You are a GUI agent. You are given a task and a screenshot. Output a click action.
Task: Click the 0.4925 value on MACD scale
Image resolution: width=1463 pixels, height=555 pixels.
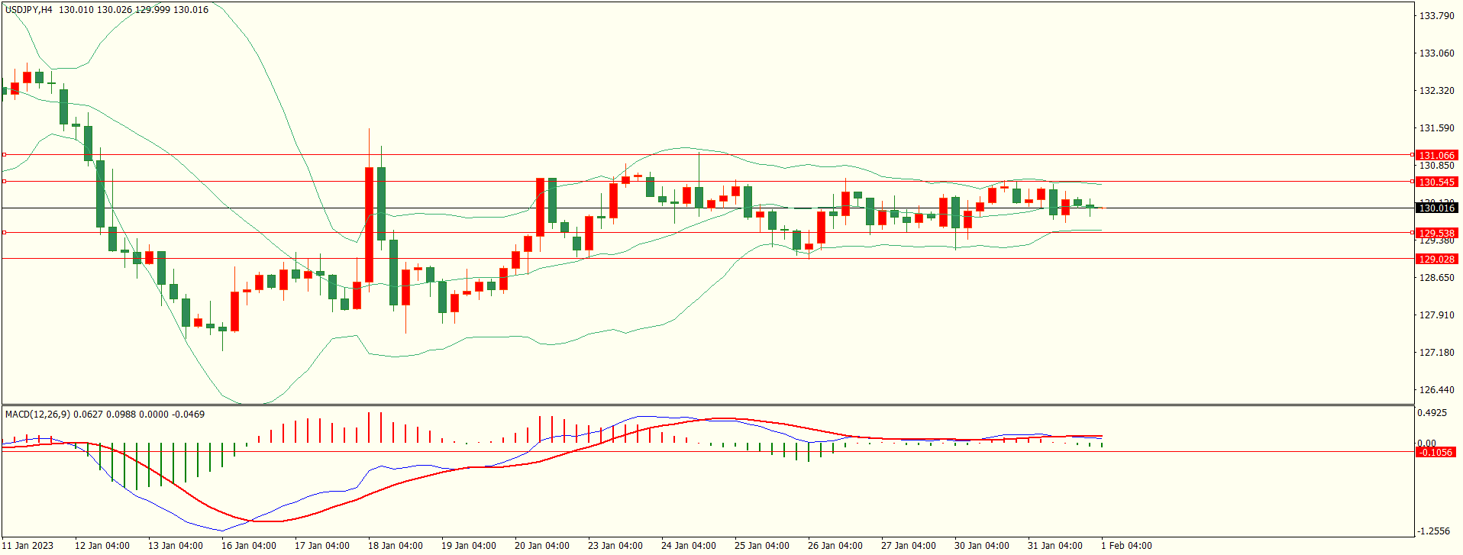1432,413
